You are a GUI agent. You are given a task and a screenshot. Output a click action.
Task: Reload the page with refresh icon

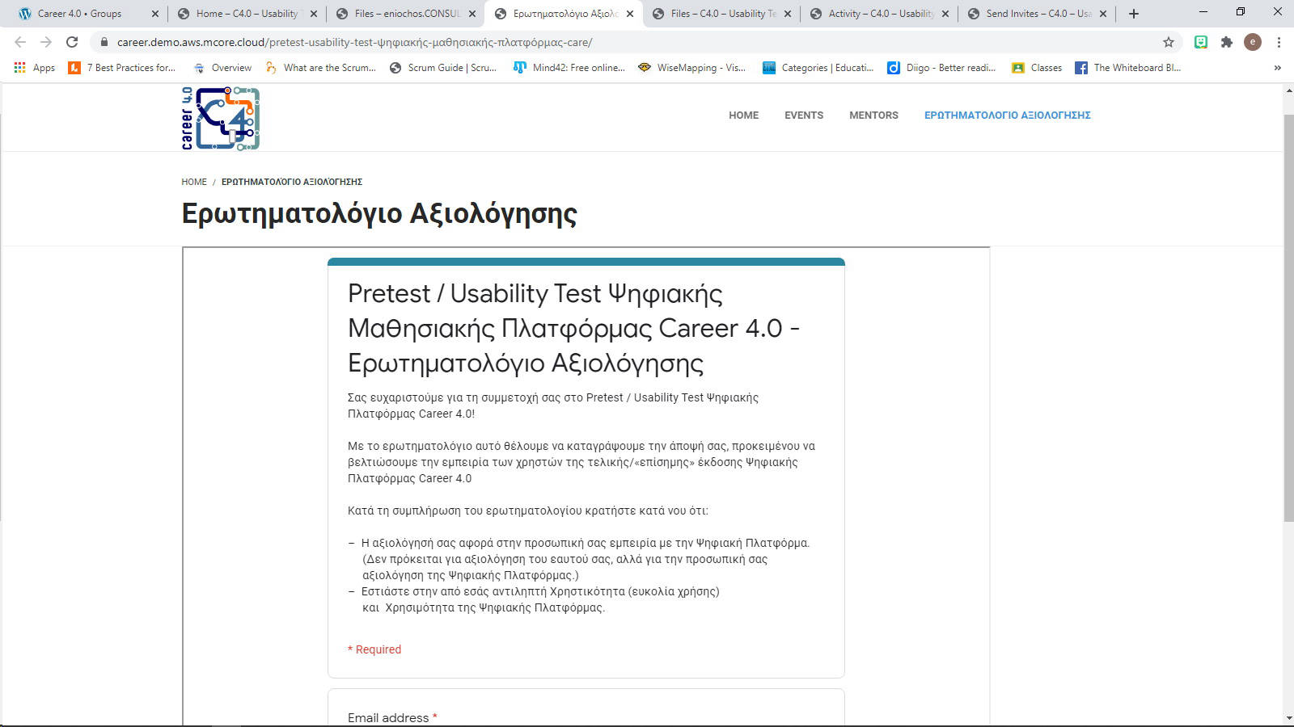72,42
